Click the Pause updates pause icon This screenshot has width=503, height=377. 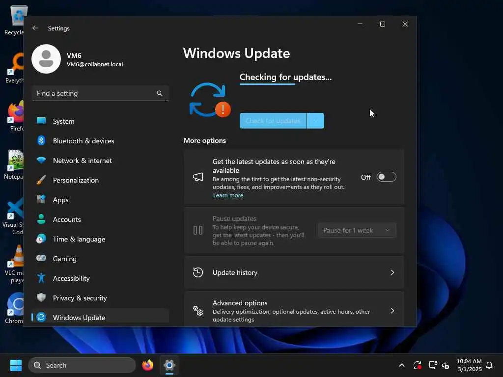pos(198,230)
